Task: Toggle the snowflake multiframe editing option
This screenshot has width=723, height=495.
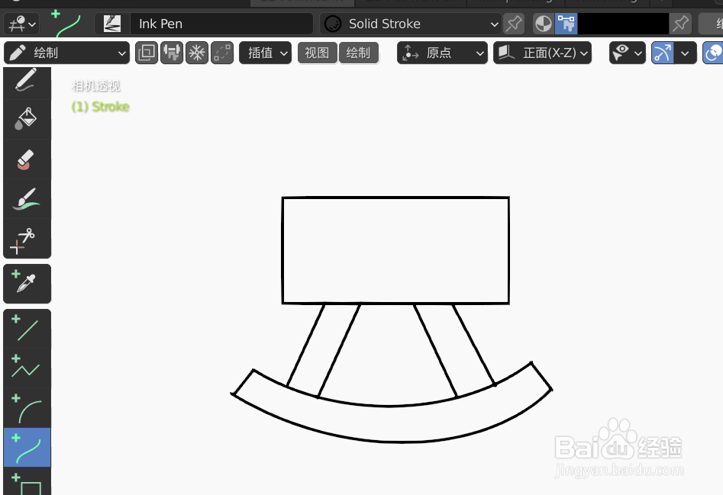Action: 196,53
